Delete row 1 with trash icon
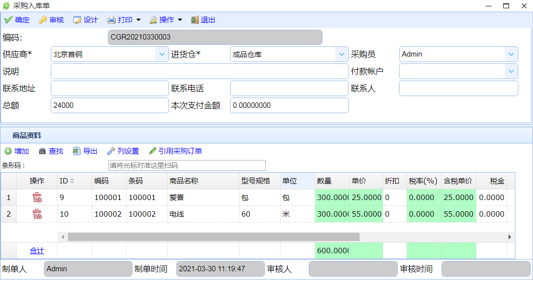Viewport: 533px width, 282px height. [37, 198]
